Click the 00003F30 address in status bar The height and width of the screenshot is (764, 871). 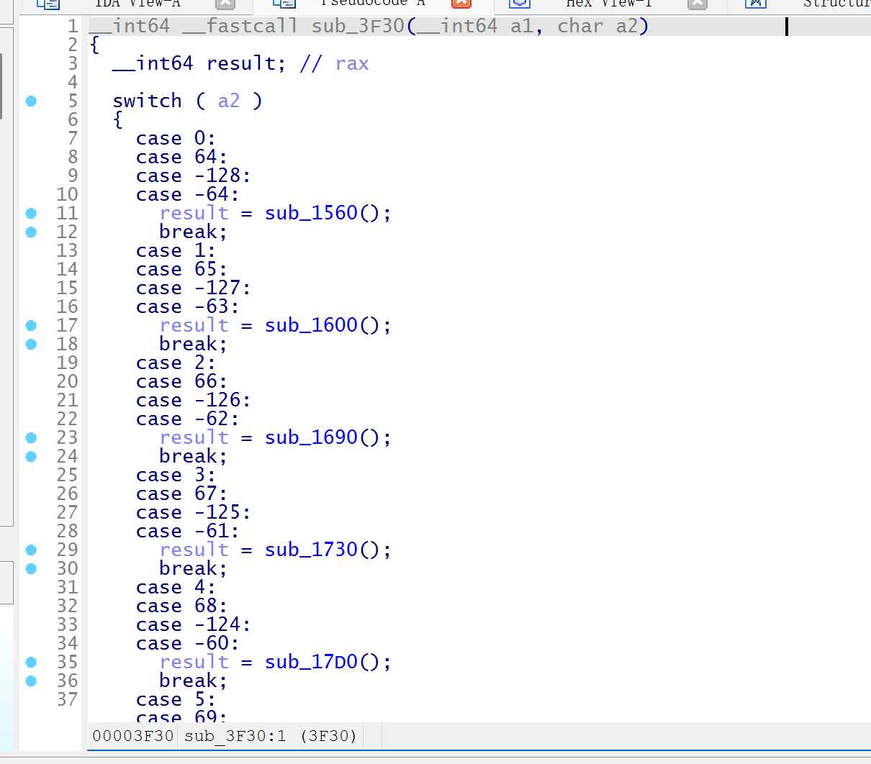click(x=133, y=736)
